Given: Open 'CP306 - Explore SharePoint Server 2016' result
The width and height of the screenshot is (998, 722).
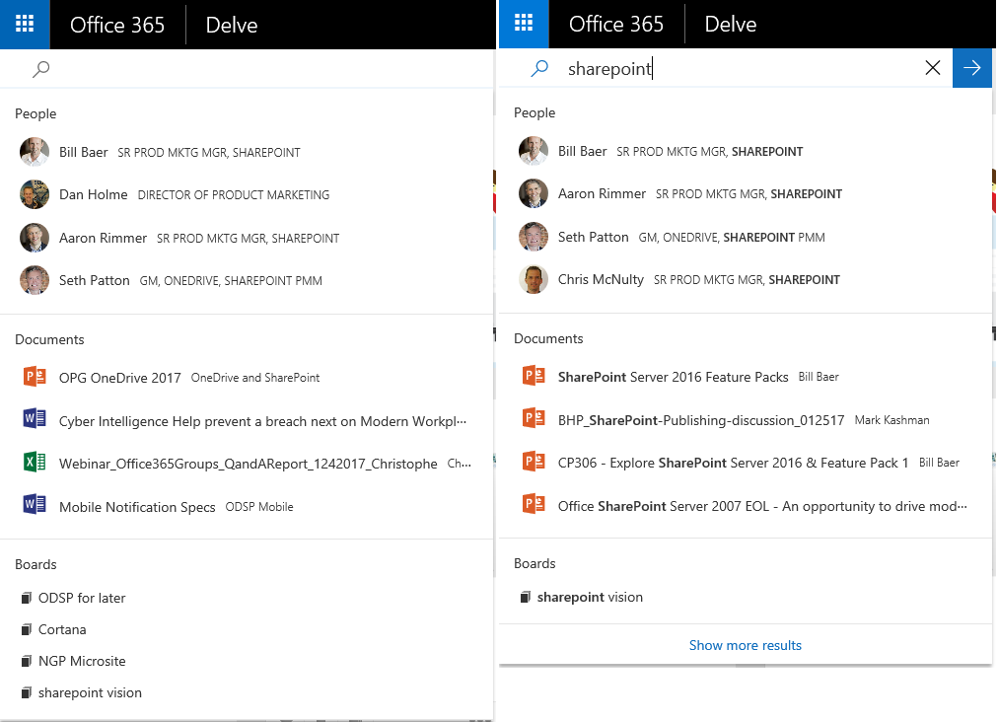Looking at the screenshot, I should [734, 463].
